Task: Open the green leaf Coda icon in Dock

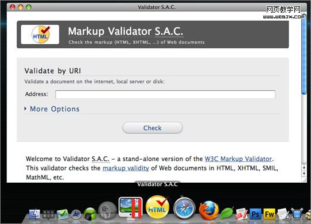Action: 227,214
